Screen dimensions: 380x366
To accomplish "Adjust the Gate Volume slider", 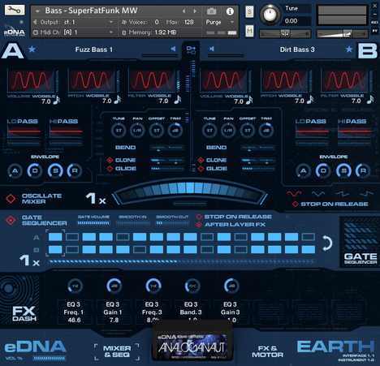I will point(93,223).
